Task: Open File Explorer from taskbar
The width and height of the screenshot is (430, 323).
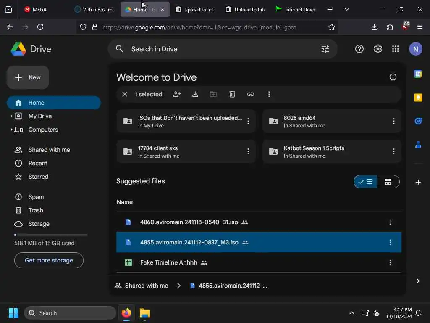Action: pyautogui.click(x=145, y=313)
